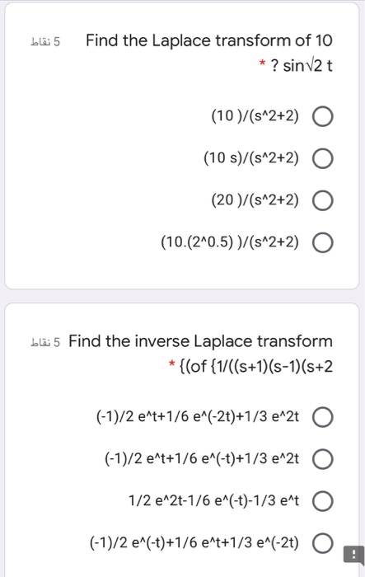Select radio circle for (-1)/2 e^t+1/6 e^(-2t)+1/3 e^2t
The width and height of the screenshot is (365, 577).
pos(323,417)
